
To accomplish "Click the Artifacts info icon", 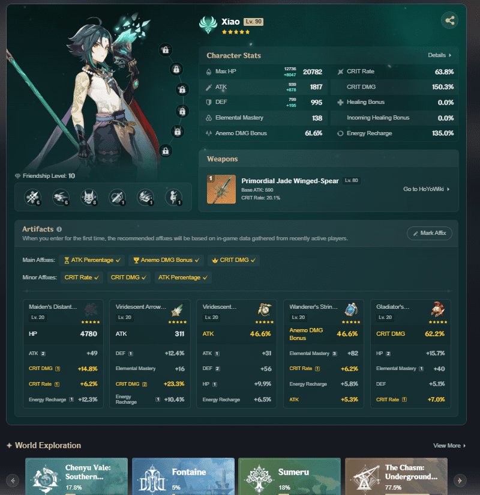I will 59,229.
